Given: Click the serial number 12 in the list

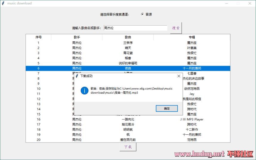Looking at the screenshot, I should (x=38, y=99).
